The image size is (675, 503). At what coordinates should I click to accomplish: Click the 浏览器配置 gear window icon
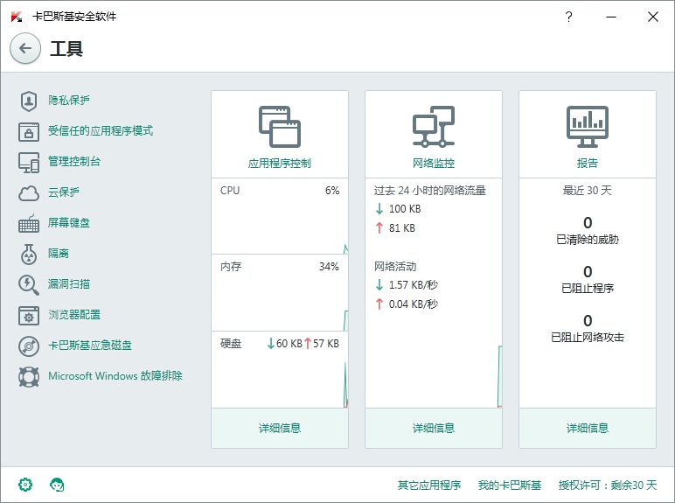point(28,316)
